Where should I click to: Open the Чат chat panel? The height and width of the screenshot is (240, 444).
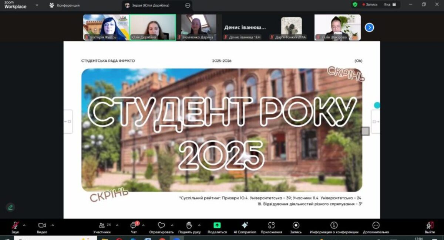click(134, 226)
